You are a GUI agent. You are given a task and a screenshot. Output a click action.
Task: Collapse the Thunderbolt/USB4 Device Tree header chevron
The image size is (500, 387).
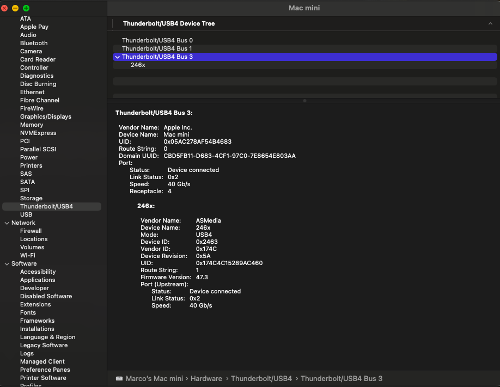point(490,23)
